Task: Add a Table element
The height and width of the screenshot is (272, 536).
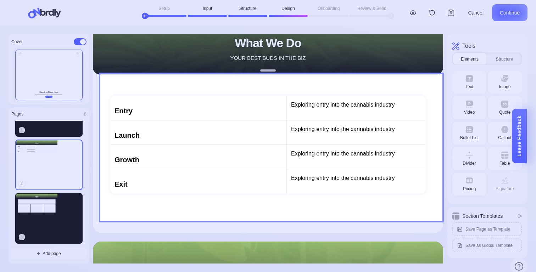Action: (x=504, y=159)
